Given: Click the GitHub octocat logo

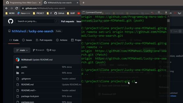Looking at the screenshot, I should click(x=11, y=21).
